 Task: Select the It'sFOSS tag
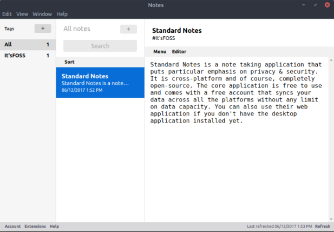click(28, 56)
